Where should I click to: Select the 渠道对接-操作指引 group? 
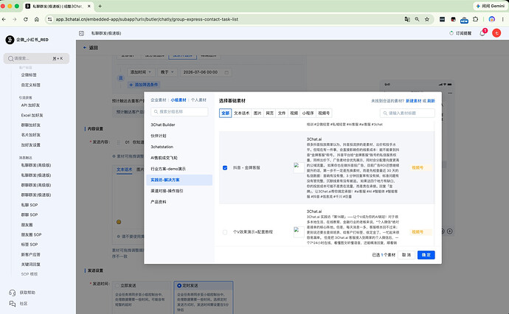click(x=179, y=191)
